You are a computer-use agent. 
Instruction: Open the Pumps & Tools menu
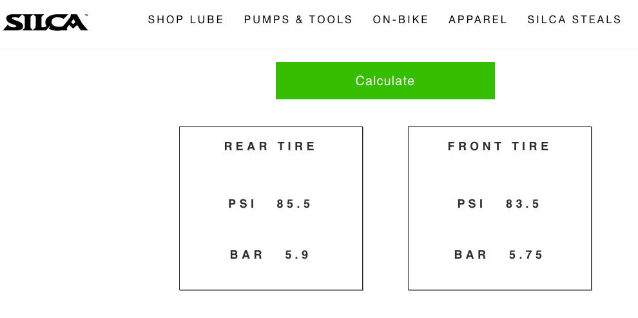coord(298,20)
